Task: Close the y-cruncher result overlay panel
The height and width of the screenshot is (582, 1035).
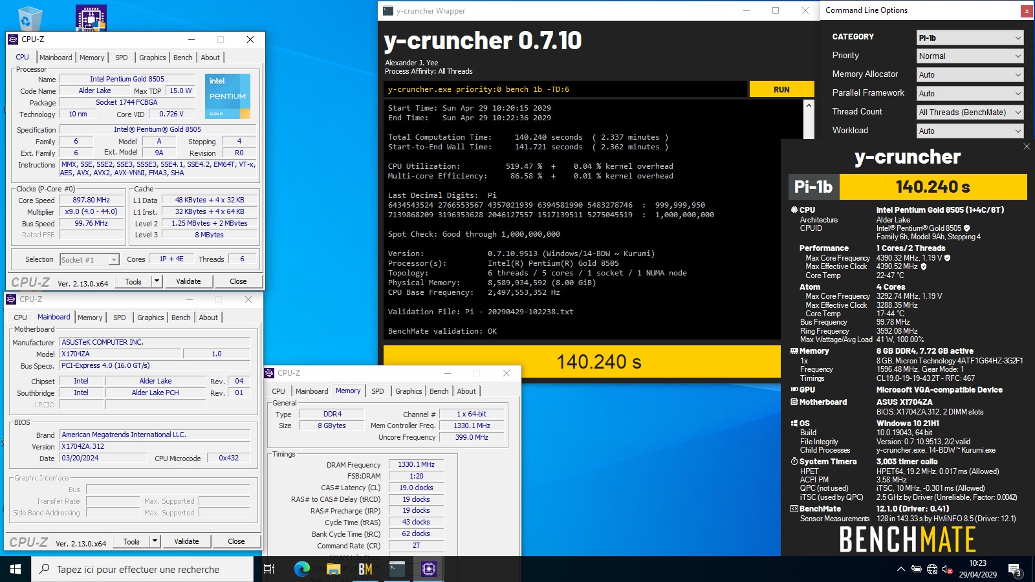Action: (1027, 147)
